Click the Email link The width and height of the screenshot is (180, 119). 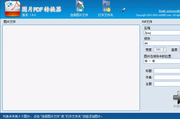click(169, 11)
